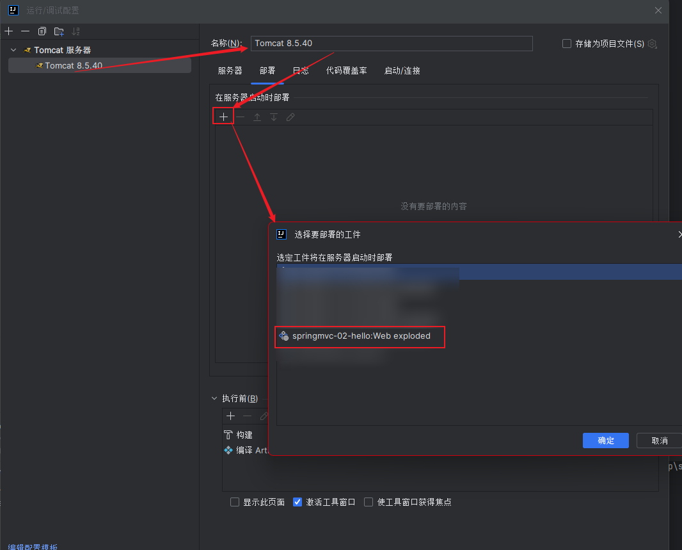Select the 构建 before-launch task
Viewport: 682px width, 550px height.
(239, 435)
